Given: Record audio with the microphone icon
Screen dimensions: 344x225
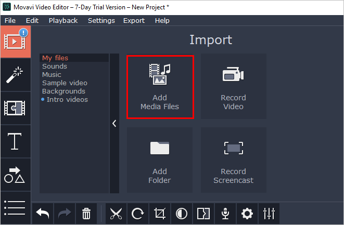Looking at the screenshot, I should [x=225, y=214].
